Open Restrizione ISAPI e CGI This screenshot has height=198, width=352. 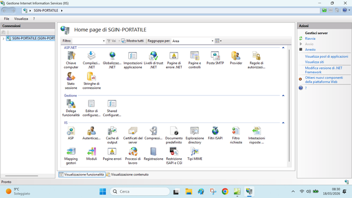174,156
